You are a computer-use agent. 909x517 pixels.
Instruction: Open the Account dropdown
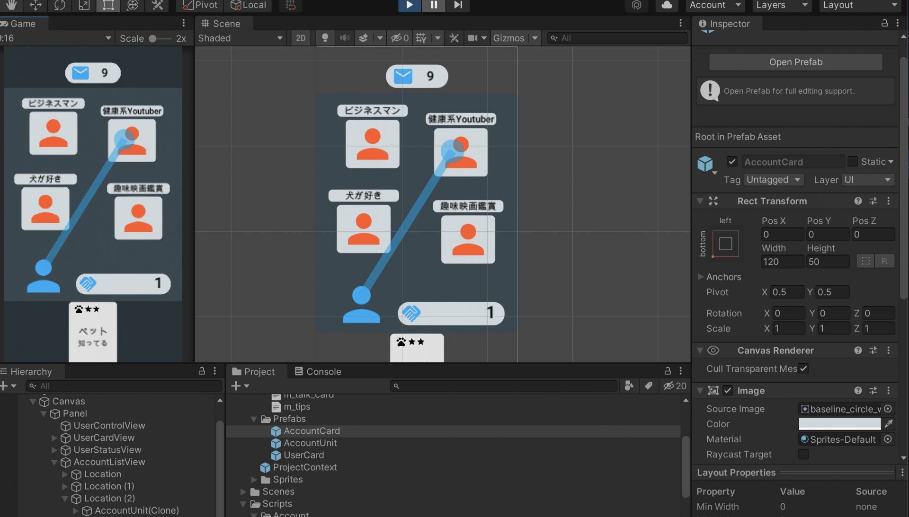coord(715,5)
